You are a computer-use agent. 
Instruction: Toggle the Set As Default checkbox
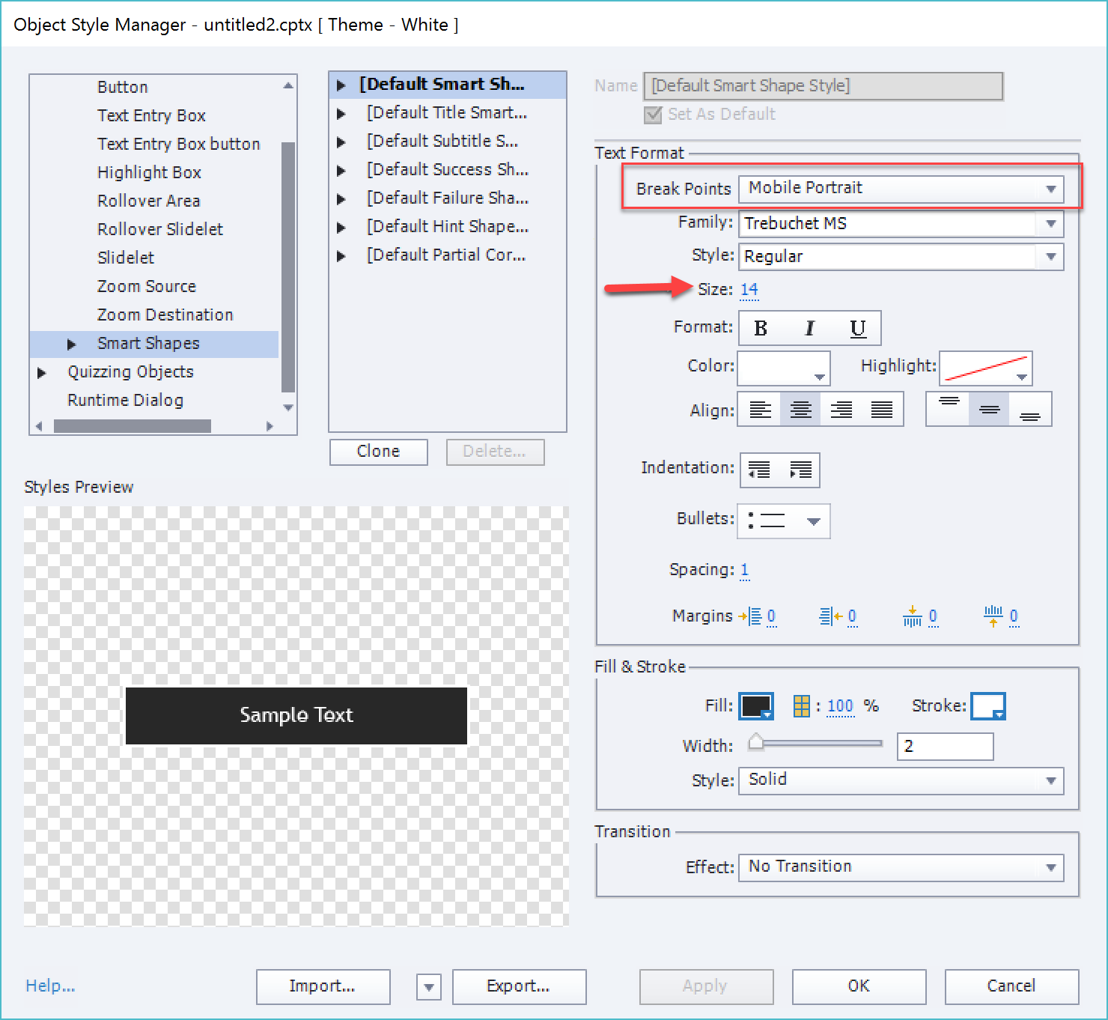point(652,114)
